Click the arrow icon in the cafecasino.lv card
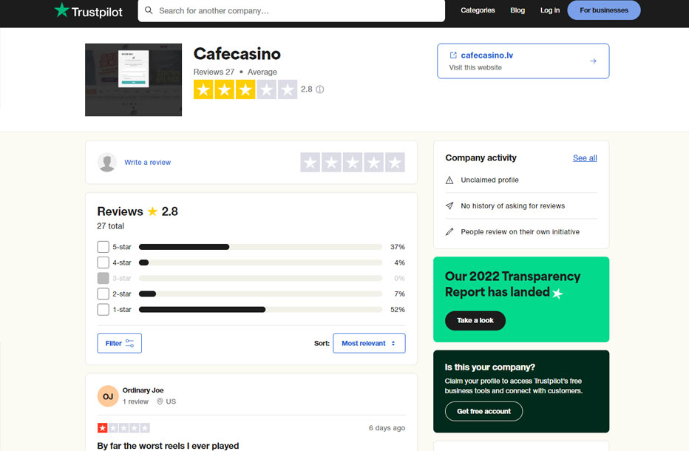Image resolution: width=689 pixels, height=451 pixels. click(593, 61)
